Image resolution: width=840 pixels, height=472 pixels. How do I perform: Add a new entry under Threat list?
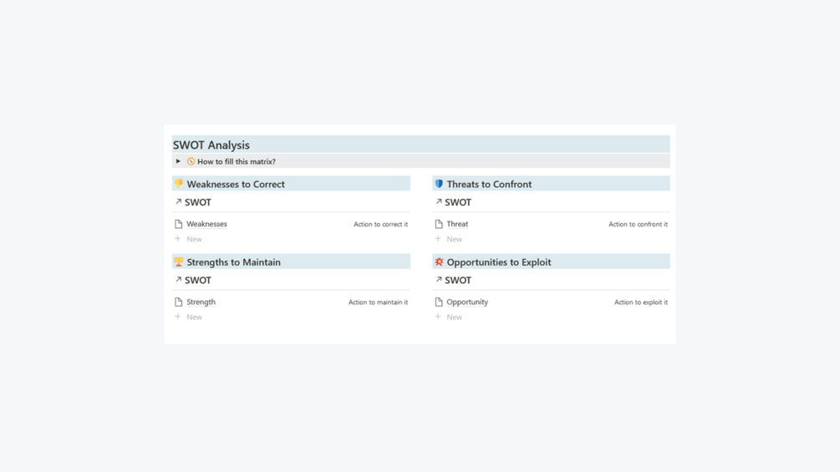[453, 239]
